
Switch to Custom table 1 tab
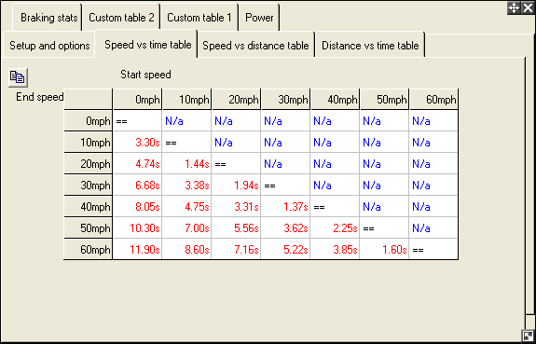[x=199, y=18]
